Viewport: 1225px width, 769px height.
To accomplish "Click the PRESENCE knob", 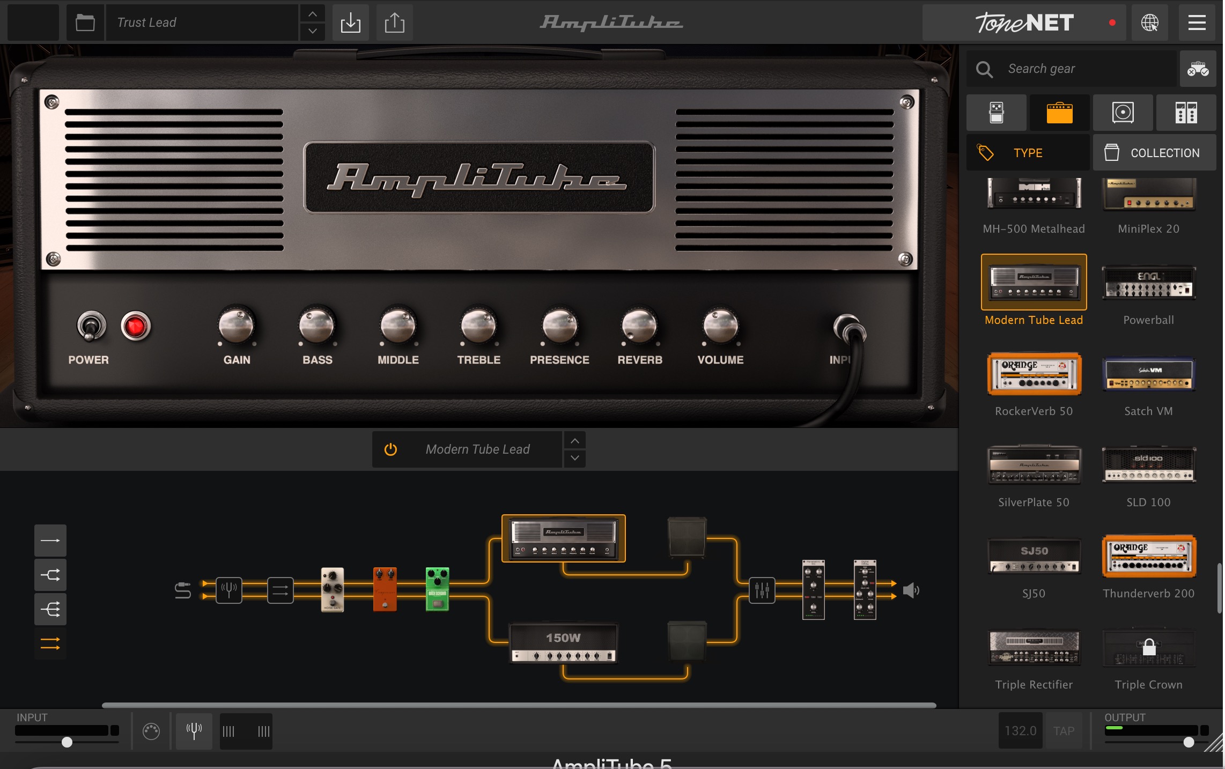I will [559, 326].
